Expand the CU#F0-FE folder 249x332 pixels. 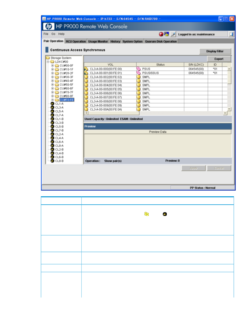(52, 100)
